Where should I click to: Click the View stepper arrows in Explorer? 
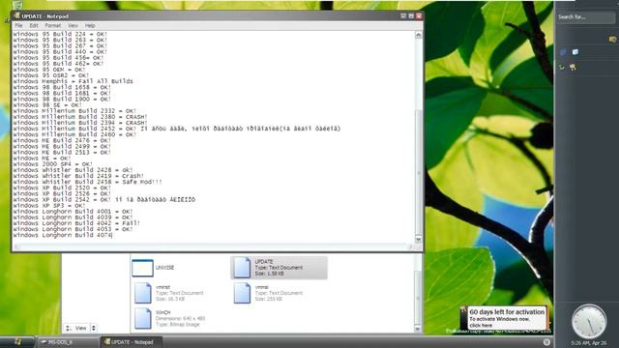point(94,328)
